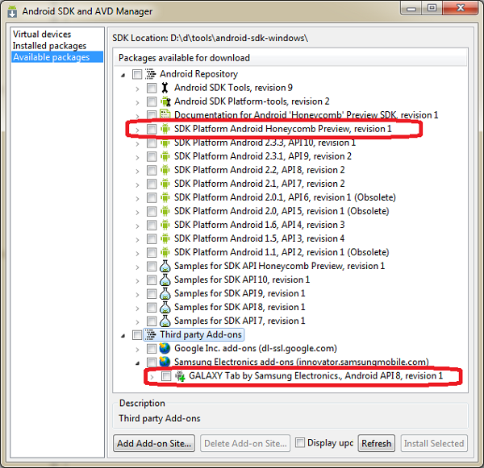Click the Android 1.5 platform android icon
This screenshot has height=468, width=484.
click(165, 238)
